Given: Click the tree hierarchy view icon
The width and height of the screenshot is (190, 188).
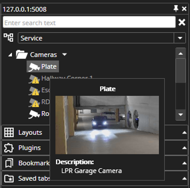Looking at the screenshot, I should (x=8, y=38).
